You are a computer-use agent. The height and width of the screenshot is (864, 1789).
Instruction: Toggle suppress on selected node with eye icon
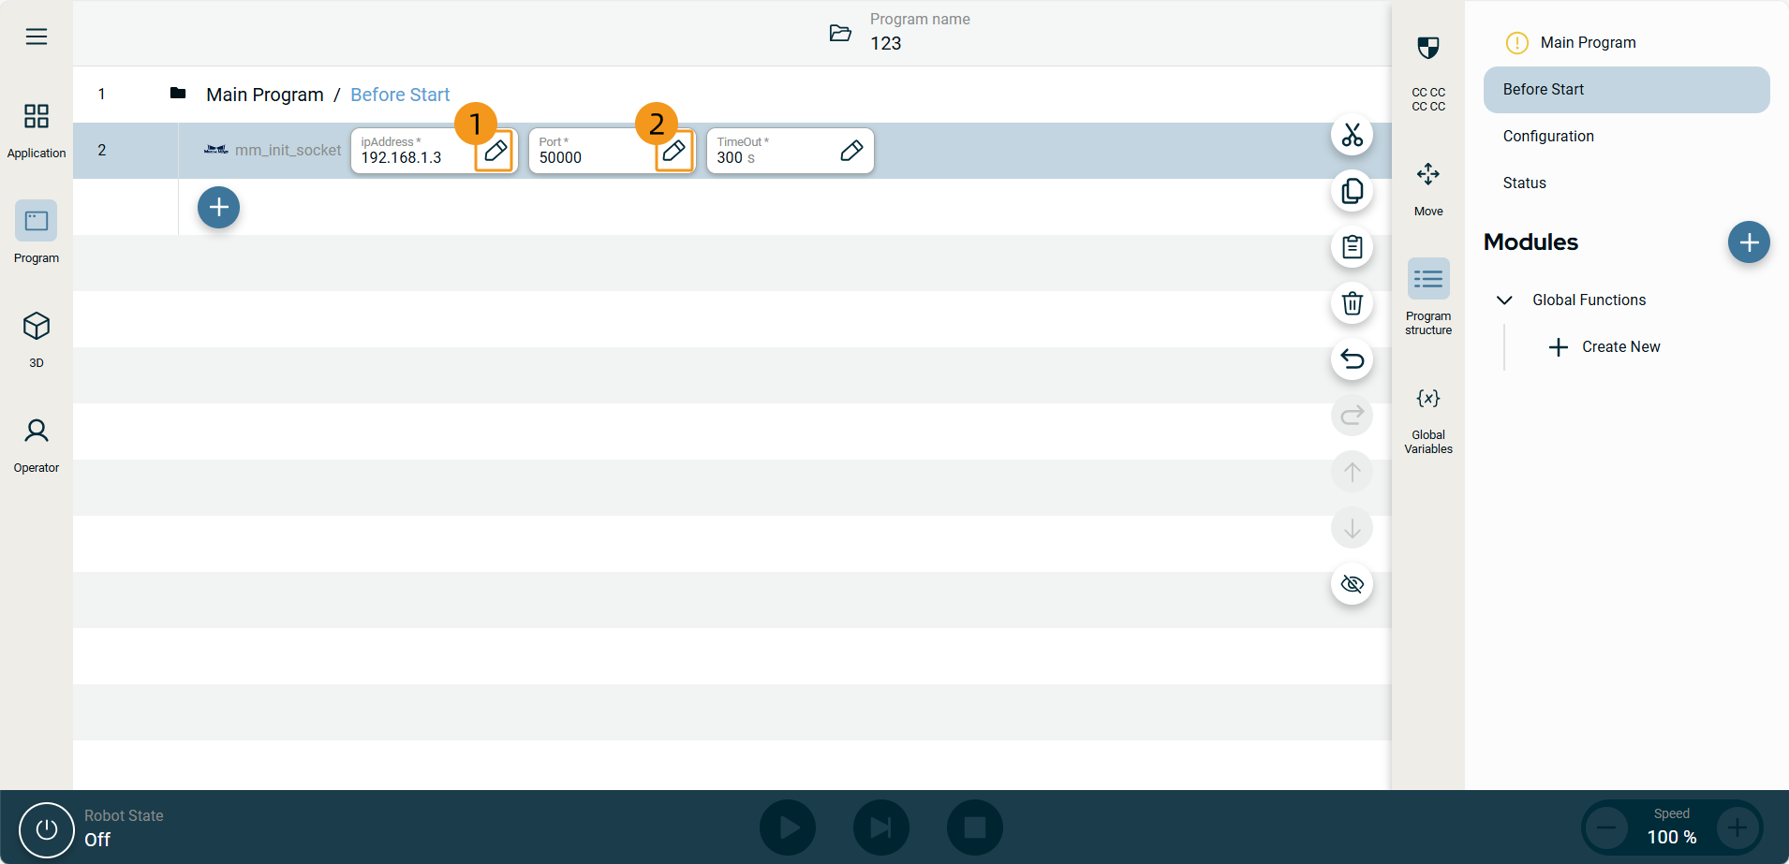pos(1352,584)
